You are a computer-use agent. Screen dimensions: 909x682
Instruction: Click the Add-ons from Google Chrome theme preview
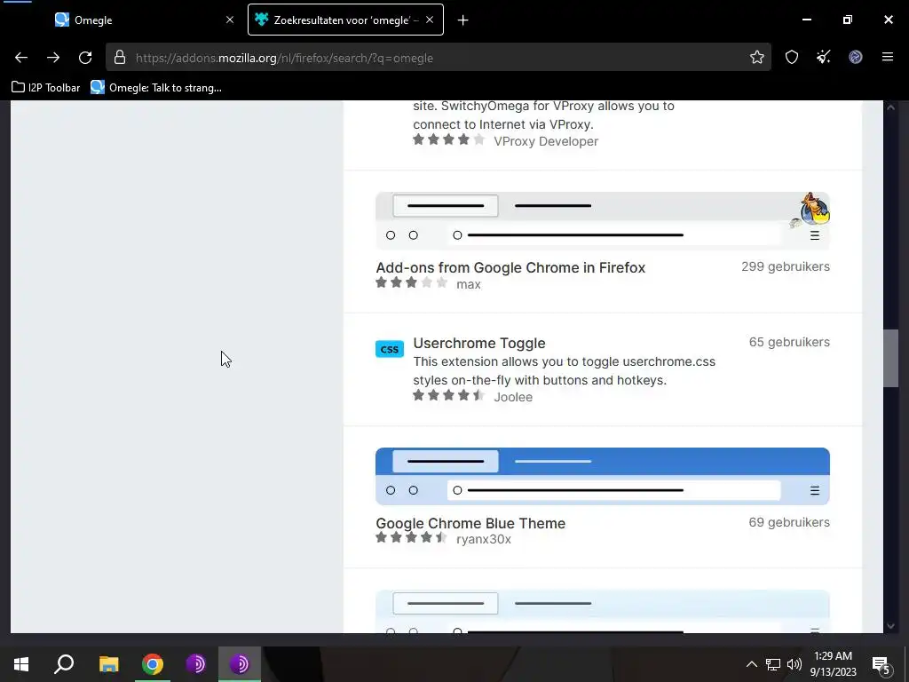(x=603, y=221)
